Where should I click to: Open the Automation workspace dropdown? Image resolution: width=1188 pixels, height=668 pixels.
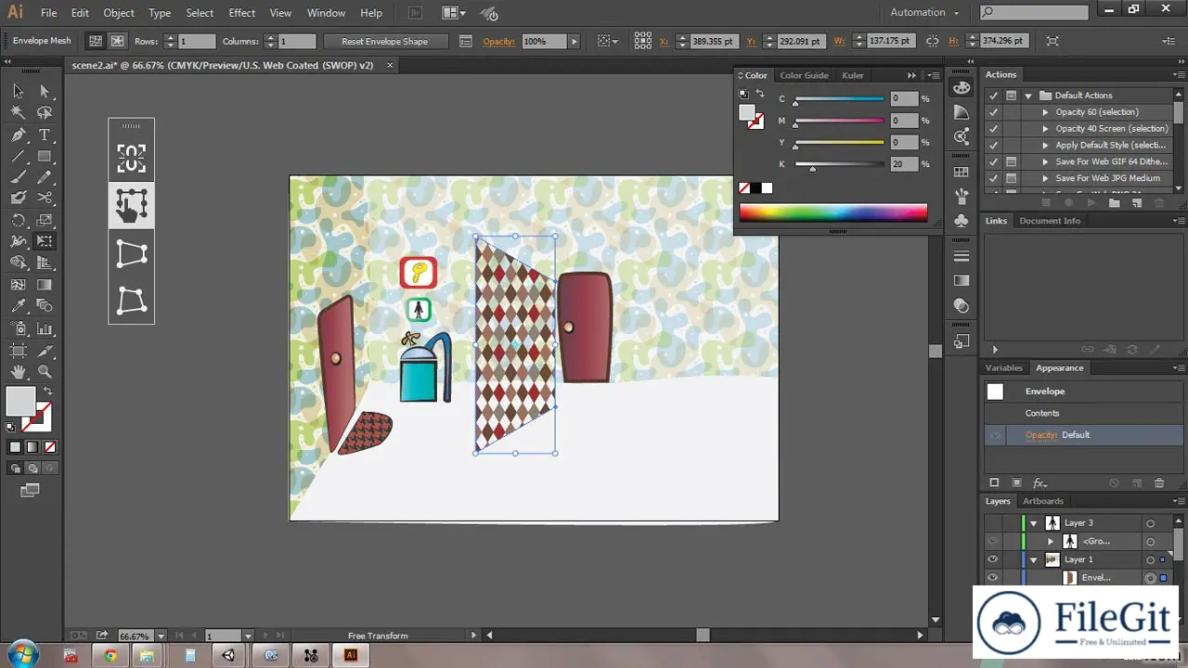[x=924, y=12]
